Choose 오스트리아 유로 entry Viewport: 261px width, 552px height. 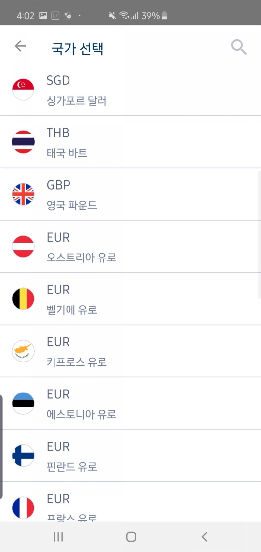pyautogui.click(x=130, y=246)
